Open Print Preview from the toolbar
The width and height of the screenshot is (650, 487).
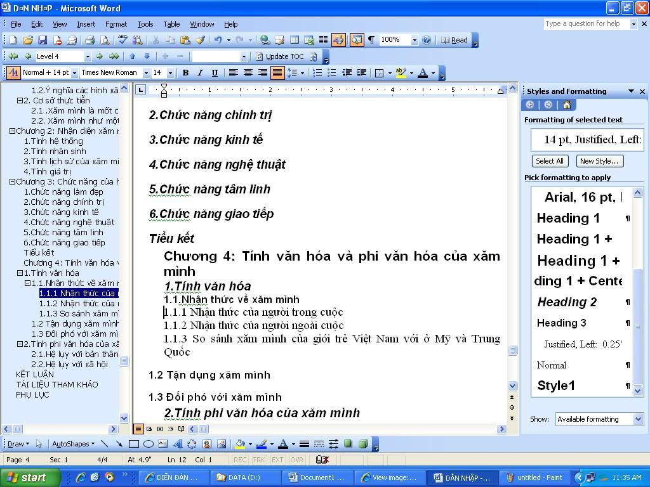click(x=104, y=40)
